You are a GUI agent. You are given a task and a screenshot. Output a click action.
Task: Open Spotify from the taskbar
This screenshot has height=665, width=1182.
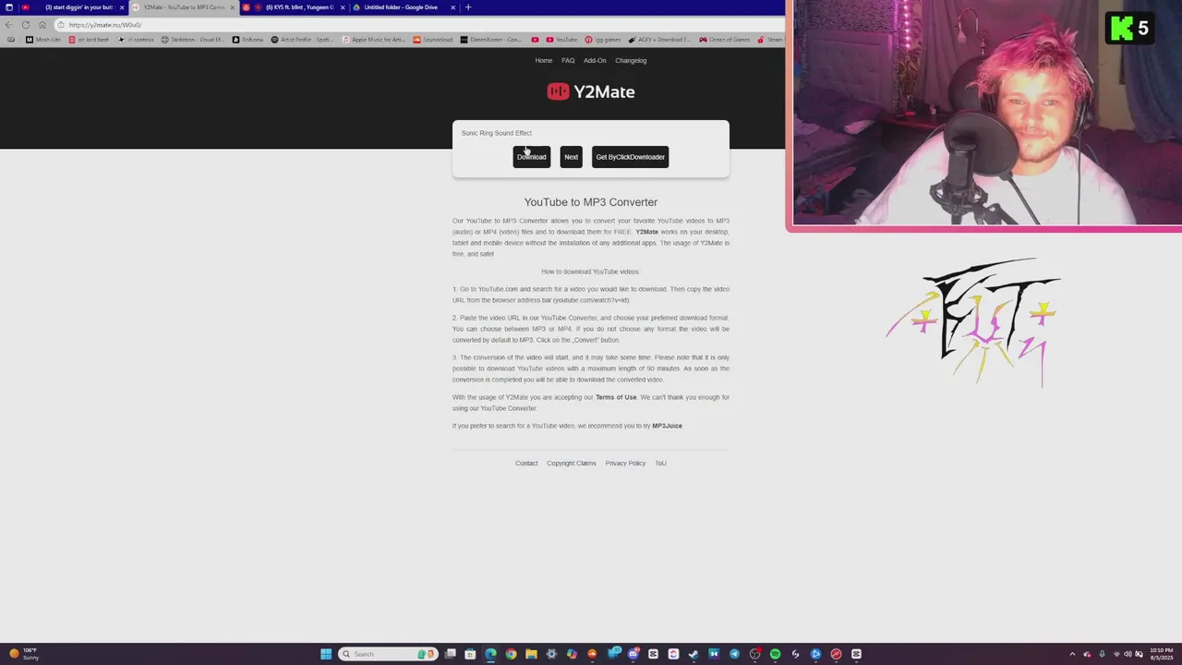(775, 654)
